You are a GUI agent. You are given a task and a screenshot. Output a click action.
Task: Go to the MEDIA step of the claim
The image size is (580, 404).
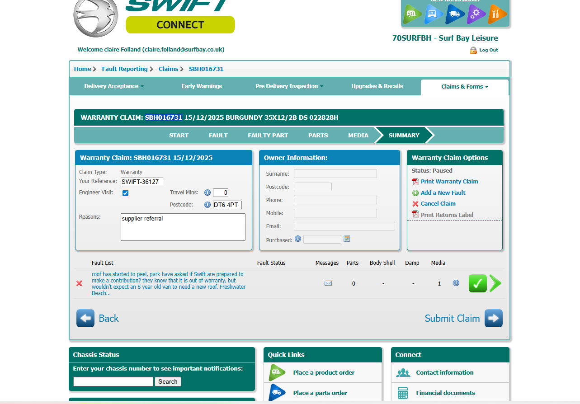pos(358,135)
